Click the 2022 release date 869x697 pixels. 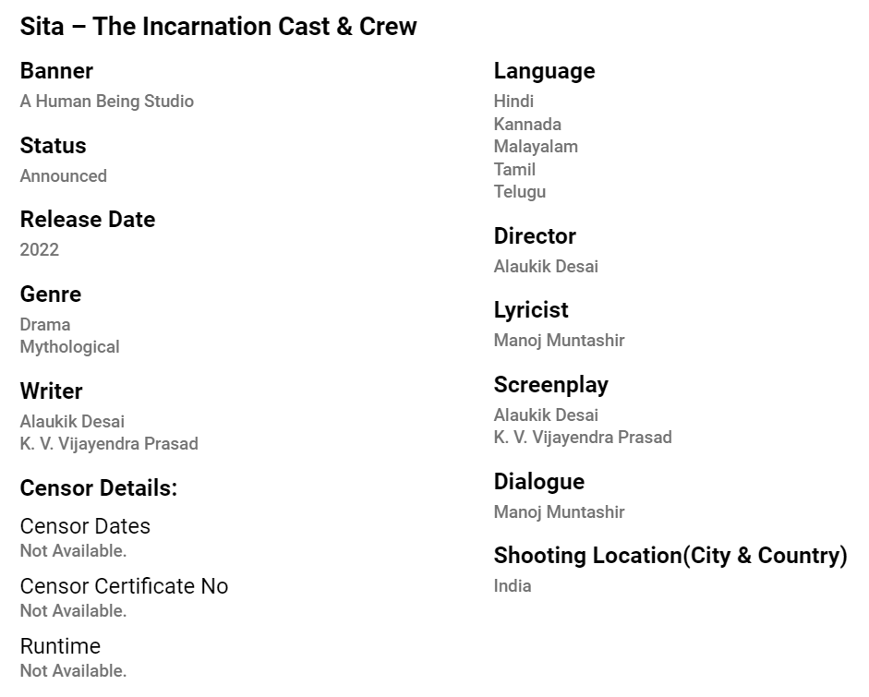[x=40, y=249]
